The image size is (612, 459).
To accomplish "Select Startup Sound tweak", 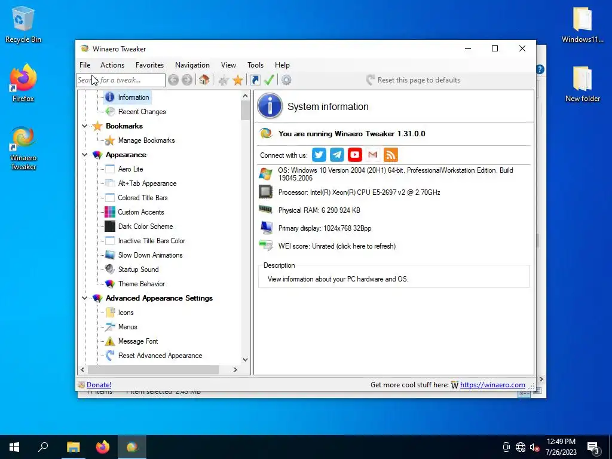I will (138, 270).
